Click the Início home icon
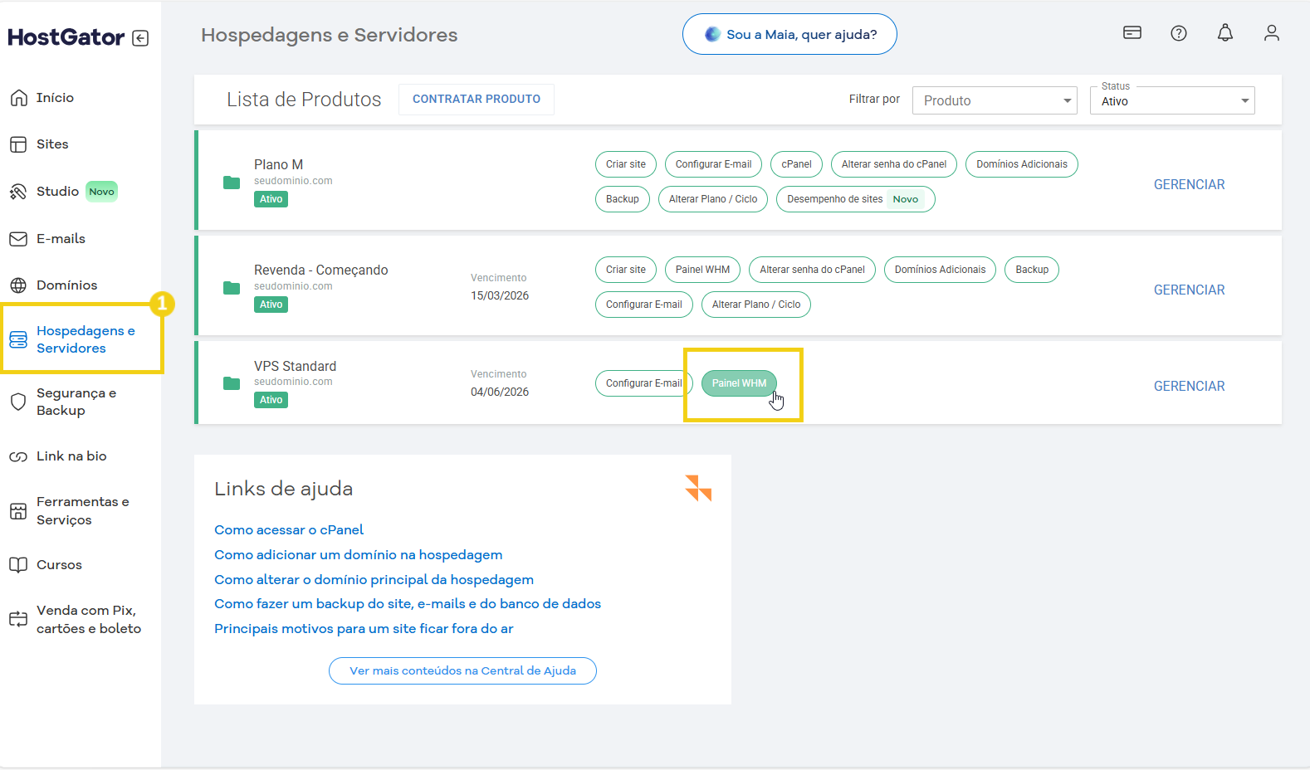The image size is (1310, 770). pos(18,98)
